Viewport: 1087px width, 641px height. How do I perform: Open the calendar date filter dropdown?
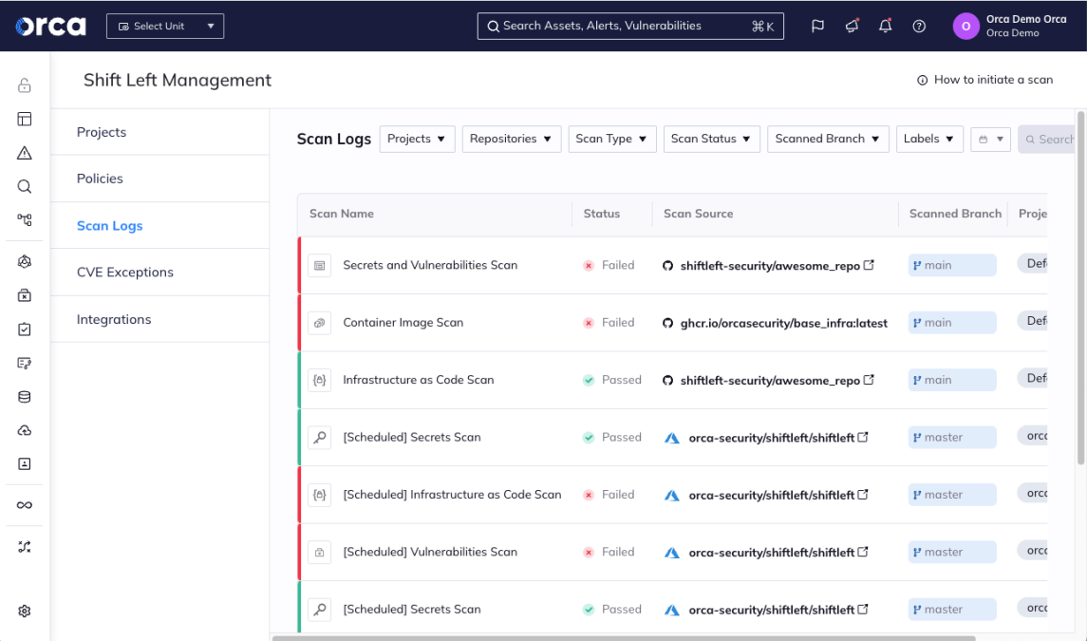(x=990, y=140)
